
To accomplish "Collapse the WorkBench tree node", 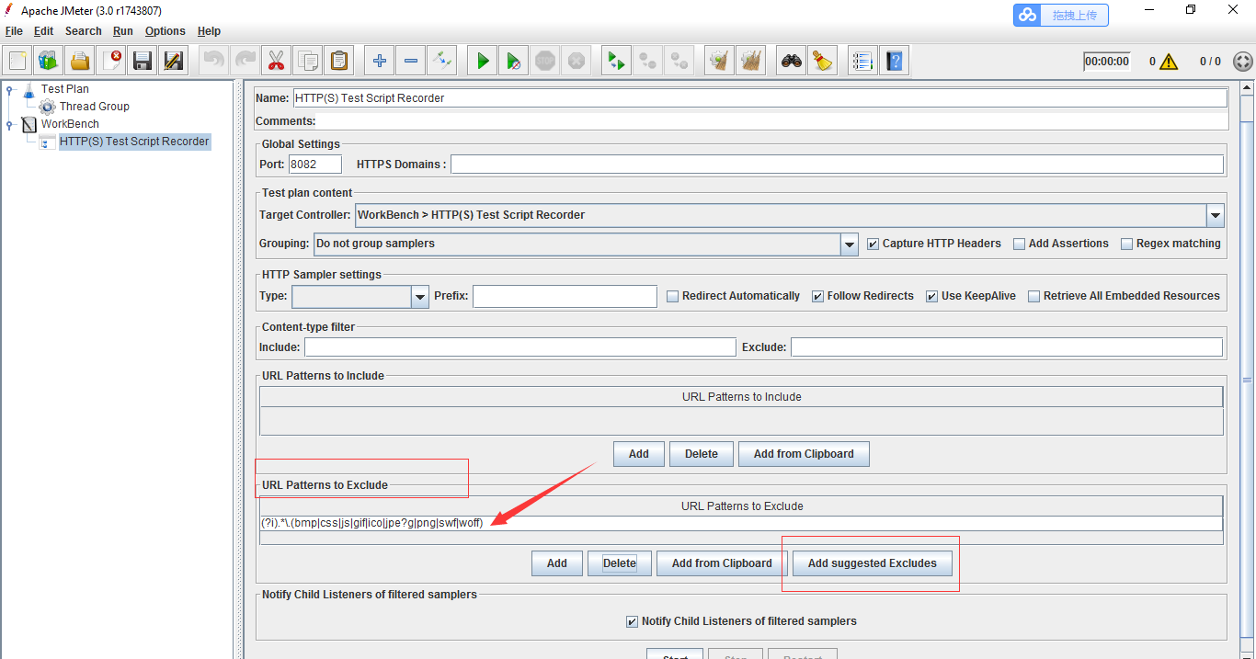I will 10,124.
